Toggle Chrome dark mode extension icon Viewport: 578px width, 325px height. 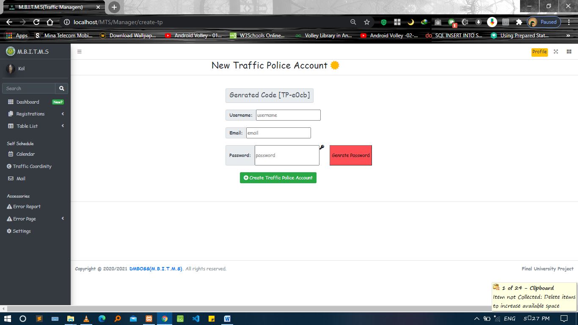coord(410,22)
